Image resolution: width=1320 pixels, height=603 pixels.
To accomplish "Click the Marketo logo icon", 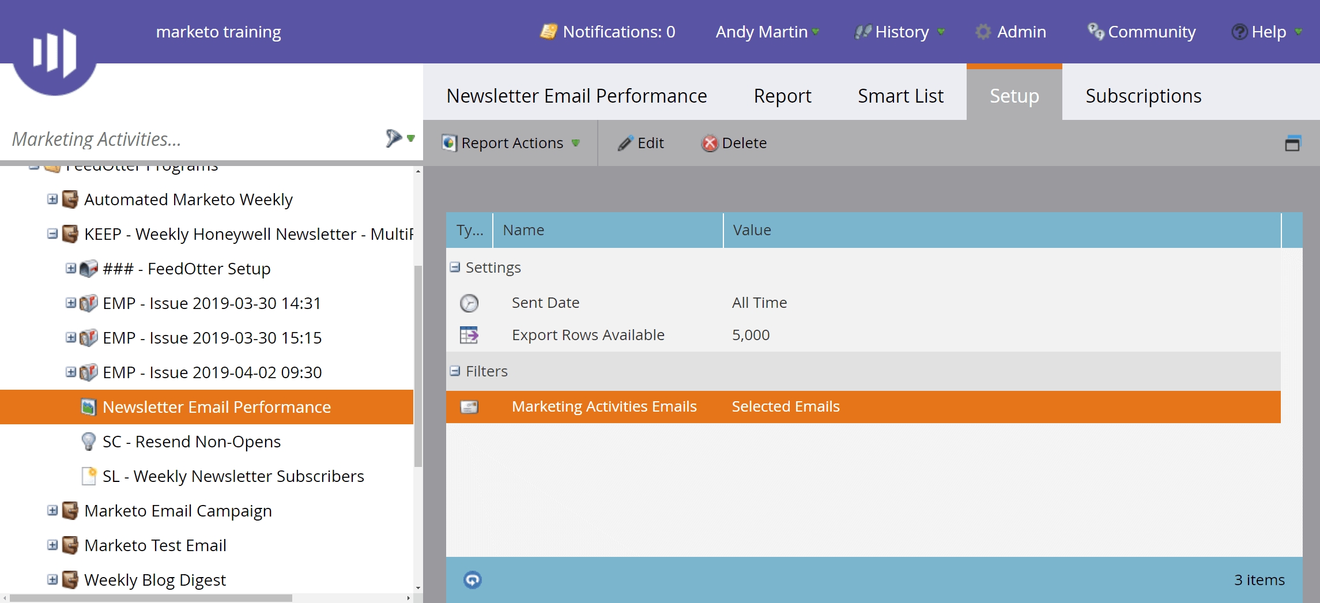I will [x=54, y=52].
